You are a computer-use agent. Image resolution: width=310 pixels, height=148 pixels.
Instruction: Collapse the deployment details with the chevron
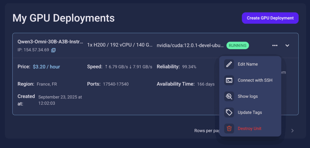(287, 46)
